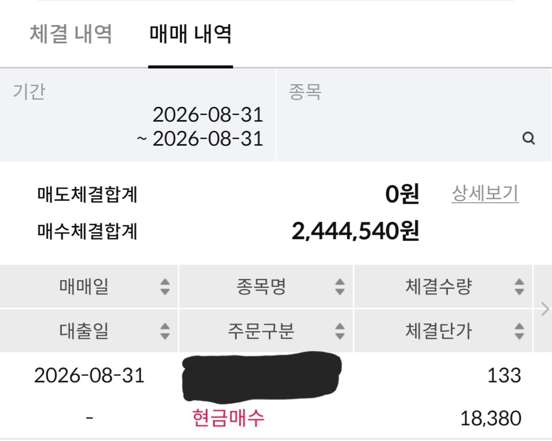The image size is (552, 441).
Task: Sort by 체결단가 column arrows
Action: 519,331
